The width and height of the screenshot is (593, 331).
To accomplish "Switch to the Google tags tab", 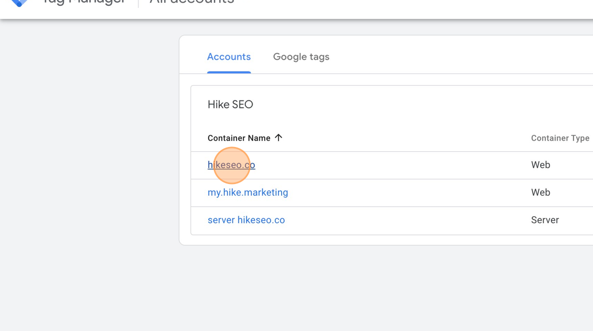I will (301, 57).
